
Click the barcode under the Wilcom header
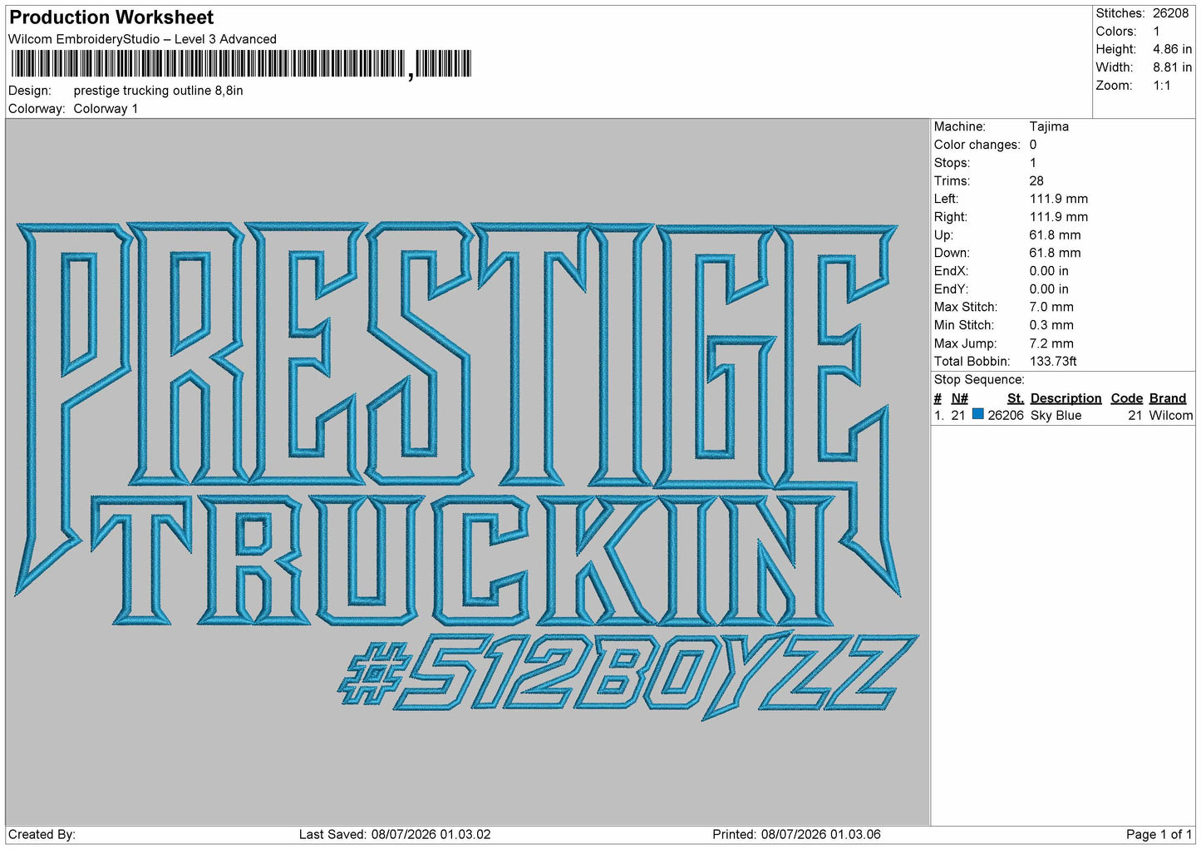click(x=241, y=65)
